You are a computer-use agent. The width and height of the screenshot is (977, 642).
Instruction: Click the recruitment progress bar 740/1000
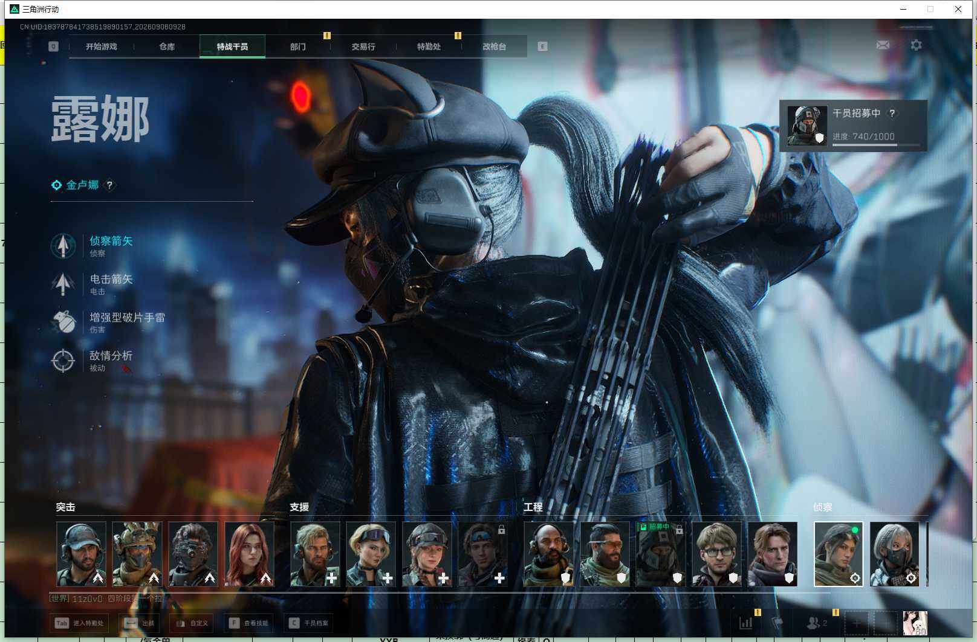pyautogui.click(x=876, y=145)
